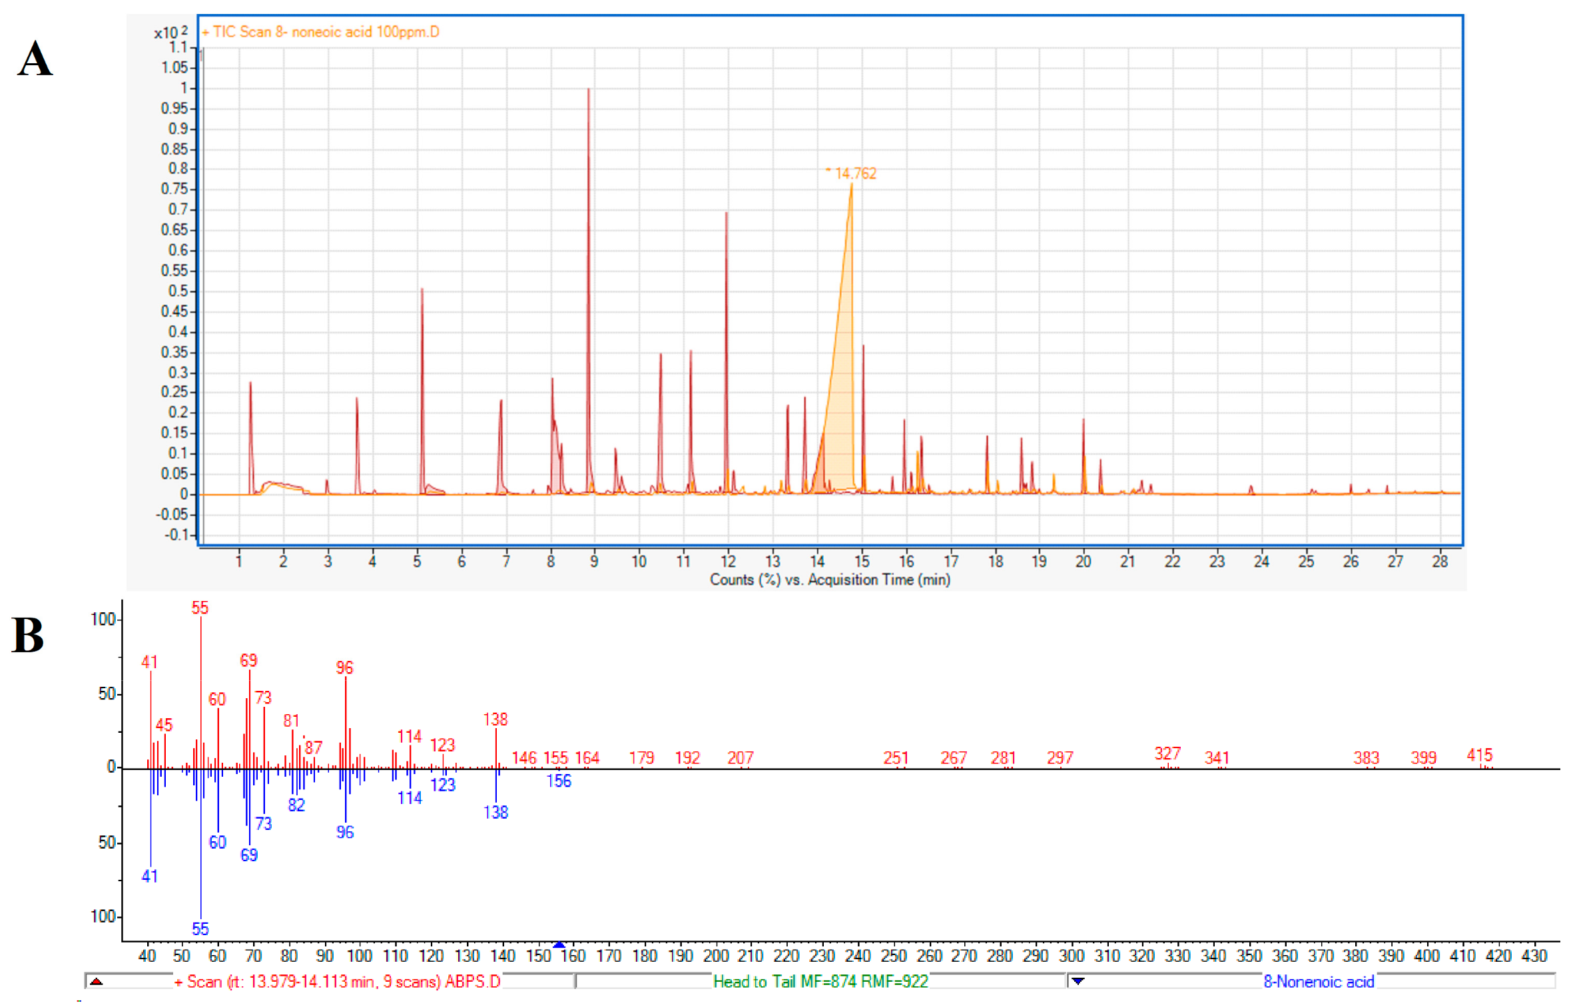Click the red up-triangle icon beside Scan label
This screenshot has height=1005, width=1569.
pos(97,981)
